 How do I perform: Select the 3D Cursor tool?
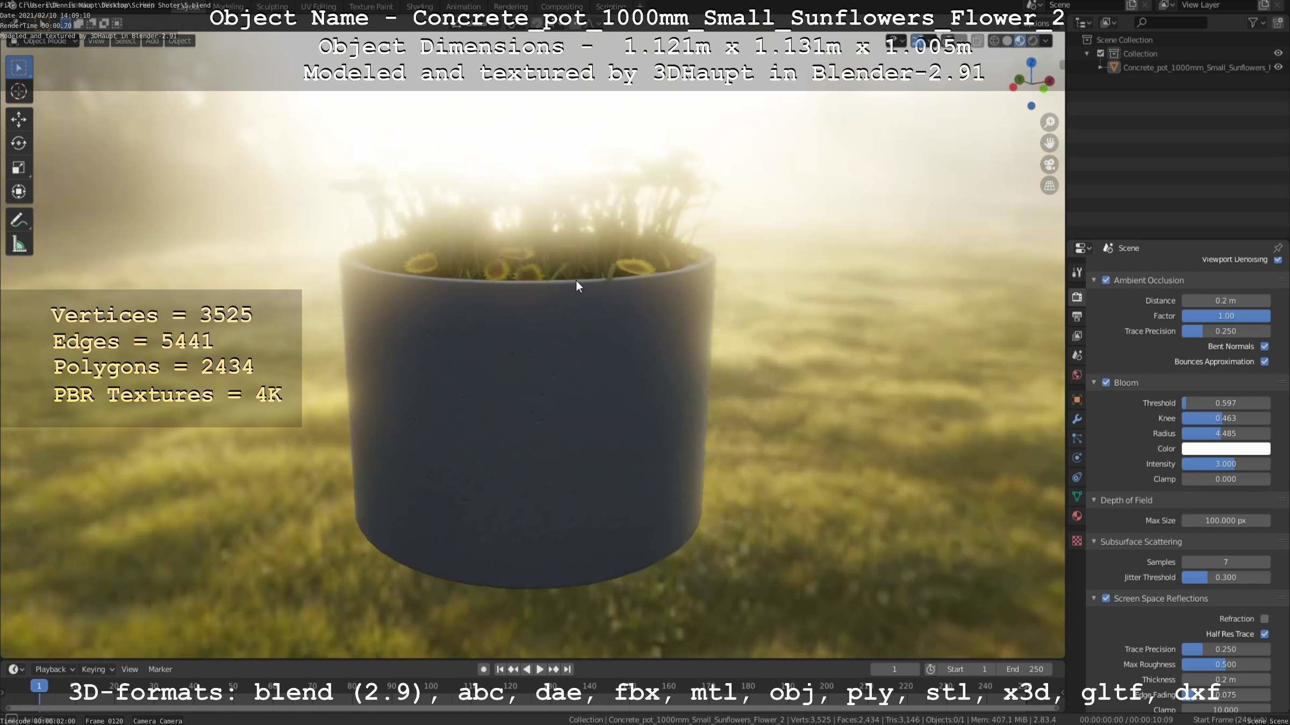coord(19,92)
